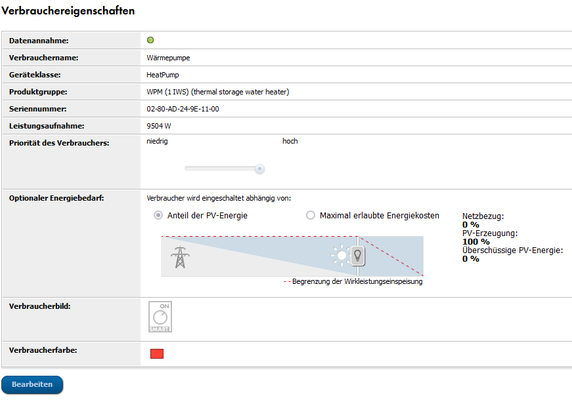The height and width of the screenshot is (419, 572).
Task: Click the sun icon in the energy chart
Action: point(341,255)
